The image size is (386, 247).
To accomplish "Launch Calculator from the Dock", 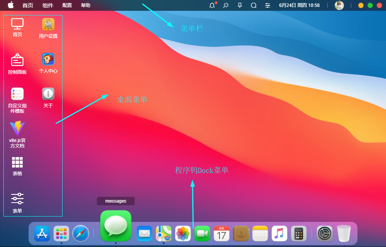I will point(299,233).
